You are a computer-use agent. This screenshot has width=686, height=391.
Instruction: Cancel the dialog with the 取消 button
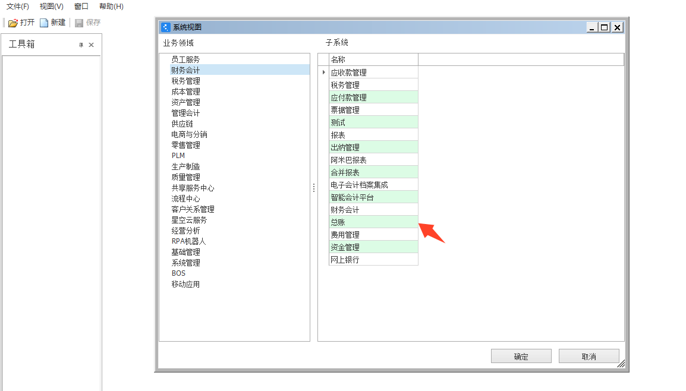589,355
